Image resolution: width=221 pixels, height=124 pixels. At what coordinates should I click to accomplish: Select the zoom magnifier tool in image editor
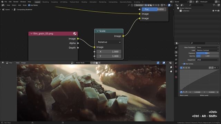(x=171, y=68)
